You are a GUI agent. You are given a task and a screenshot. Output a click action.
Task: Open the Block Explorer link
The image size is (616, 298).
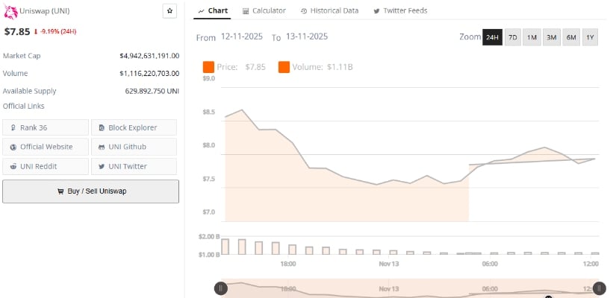click(134, 127)
